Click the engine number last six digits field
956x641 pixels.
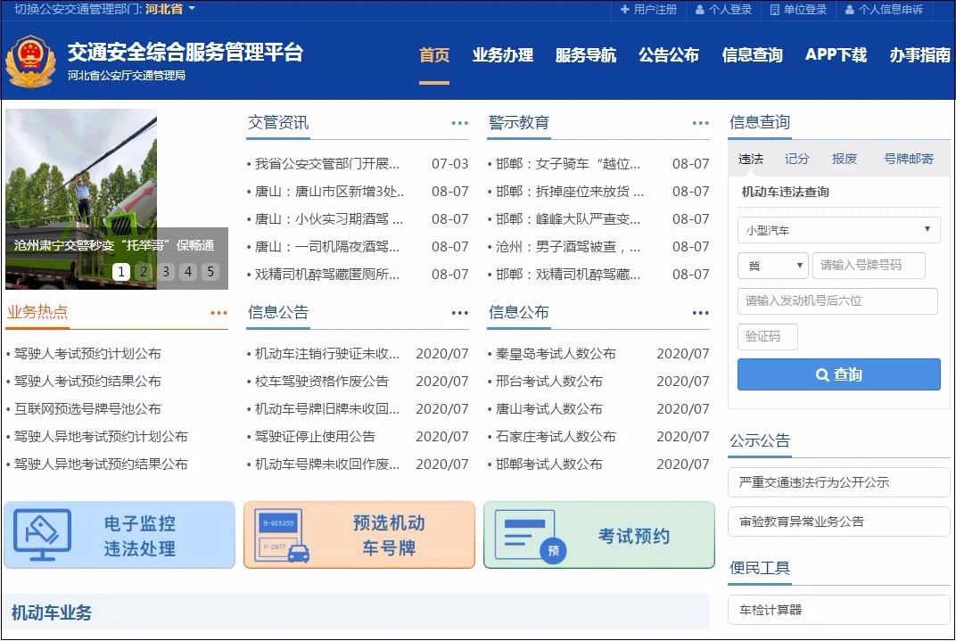click(x=836, y=301)
